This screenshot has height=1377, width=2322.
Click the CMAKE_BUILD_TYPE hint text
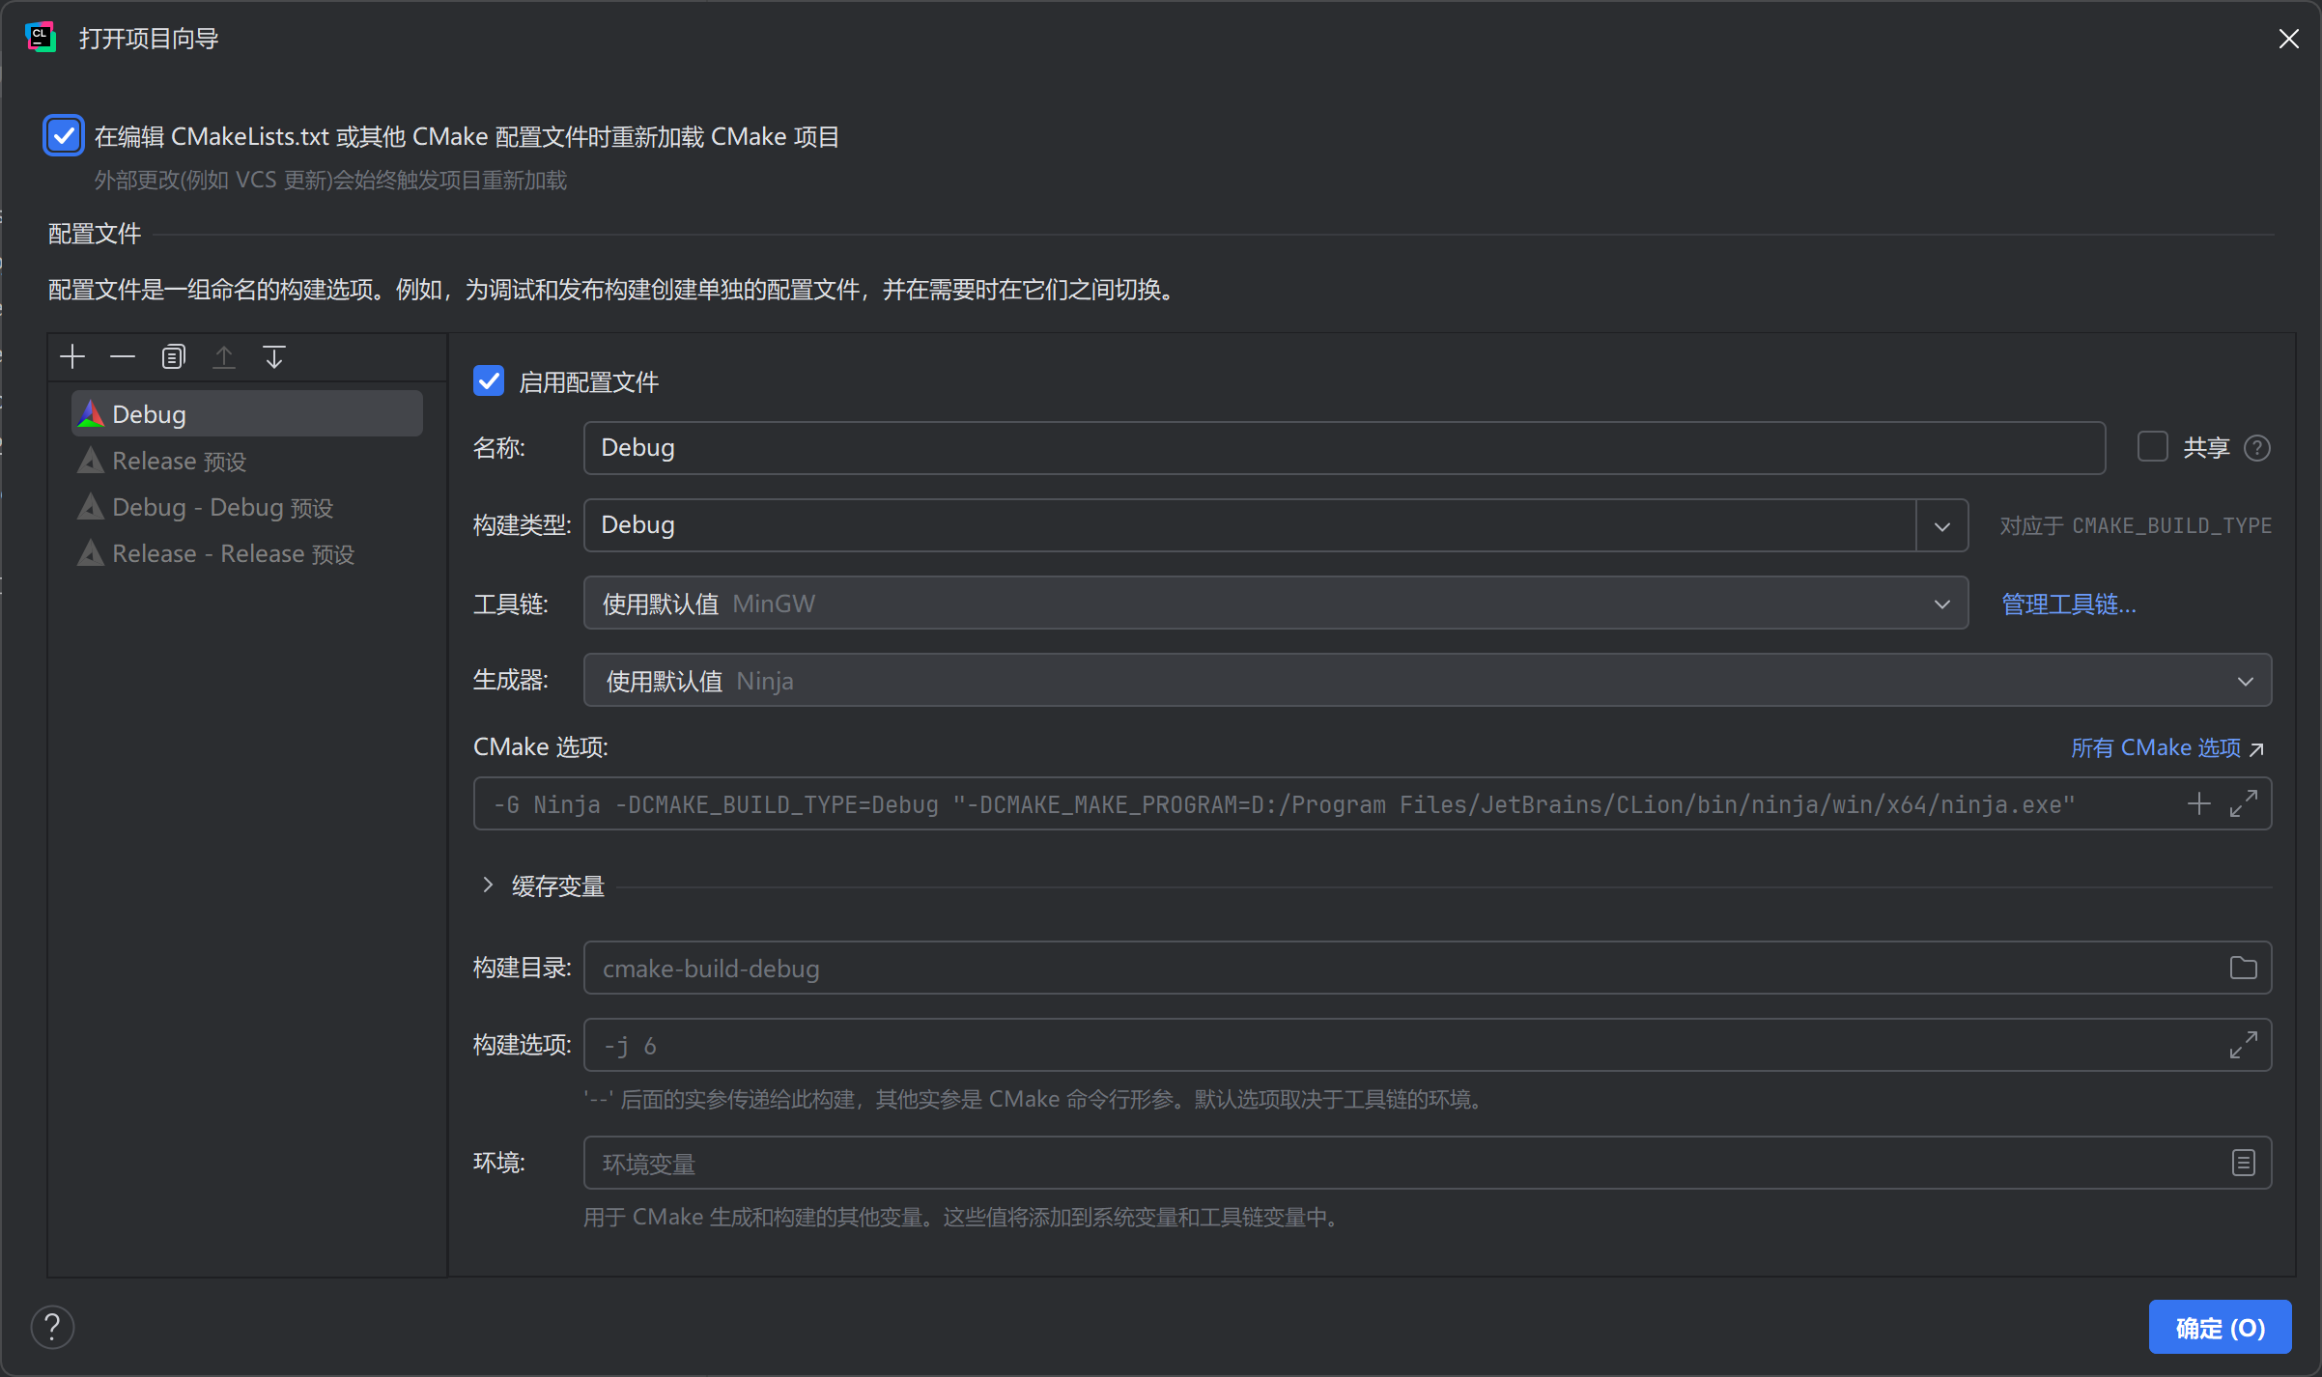pyautogui.click(x=2136, y=525)
